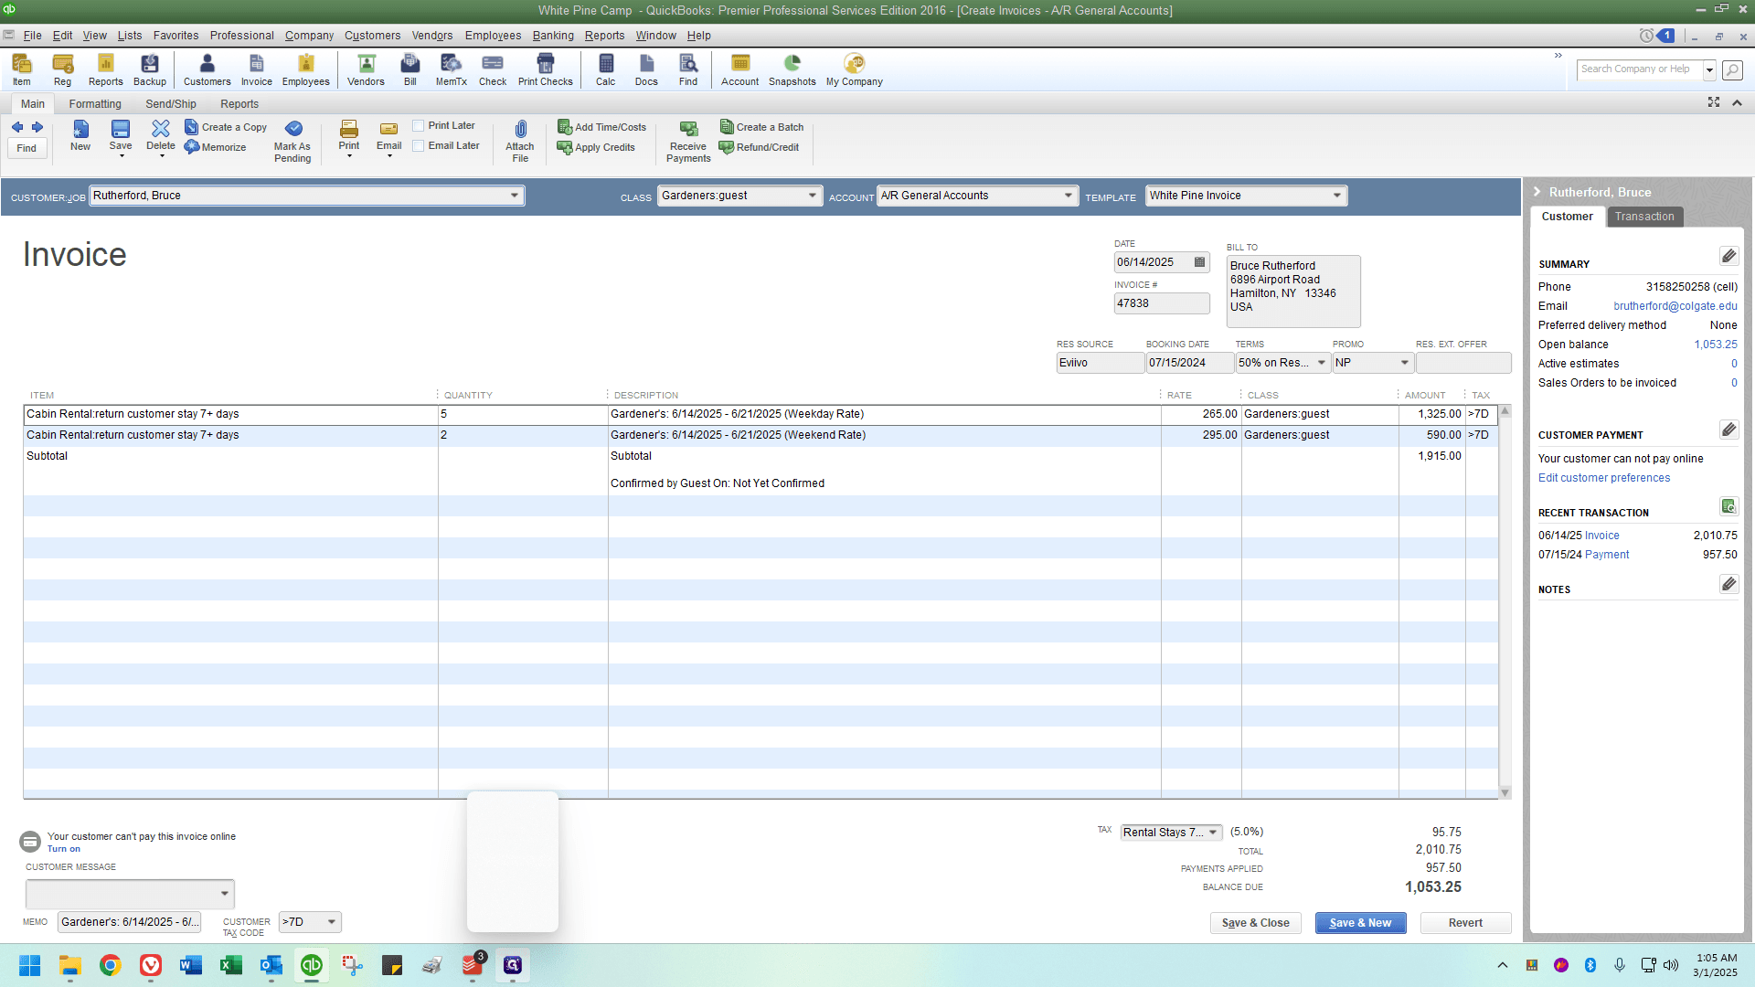
Task: Open Recent Transaction report icon
Action: click(x=1728, y=506)
